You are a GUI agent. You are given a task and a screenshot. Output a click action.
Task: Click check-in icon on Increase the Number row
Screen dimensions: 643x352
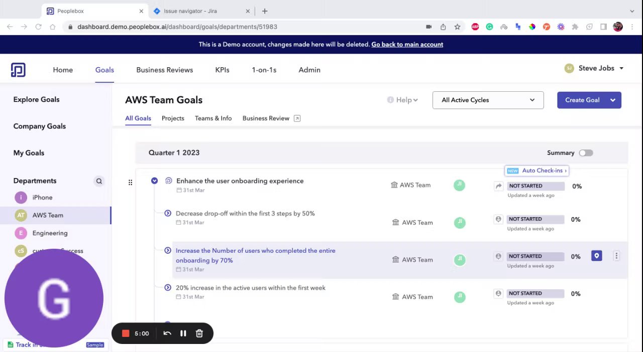coord(498,256)
